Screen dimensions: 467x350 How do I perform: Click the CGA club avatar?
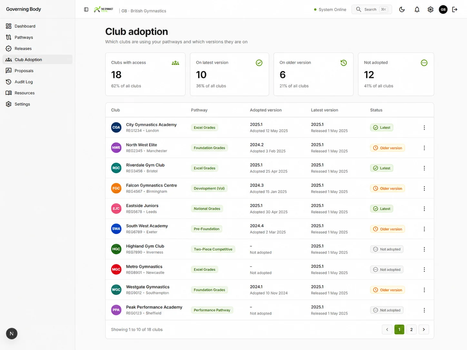click(116, 128)
